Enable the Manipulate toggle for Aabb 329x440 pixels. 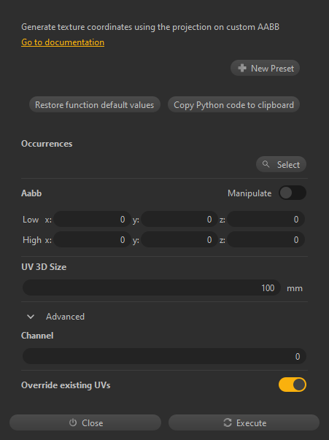click(293, 193)
